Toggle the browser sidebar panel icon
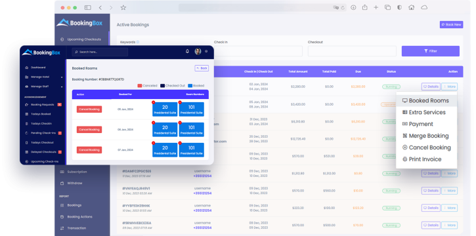Screen dimensions: 476x236 88,8
